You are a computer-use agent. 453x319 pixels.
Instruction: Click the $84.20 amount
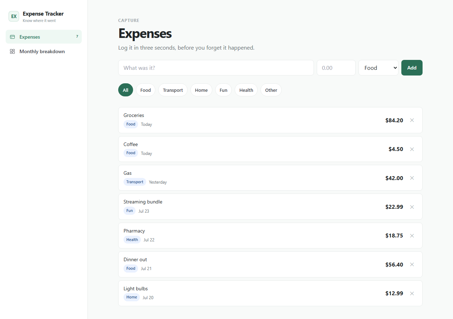(x=394, y=120)
